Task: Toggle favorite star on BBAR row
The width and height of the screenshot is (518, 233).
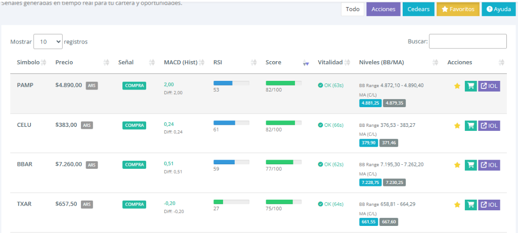Action: pos(457,165)
